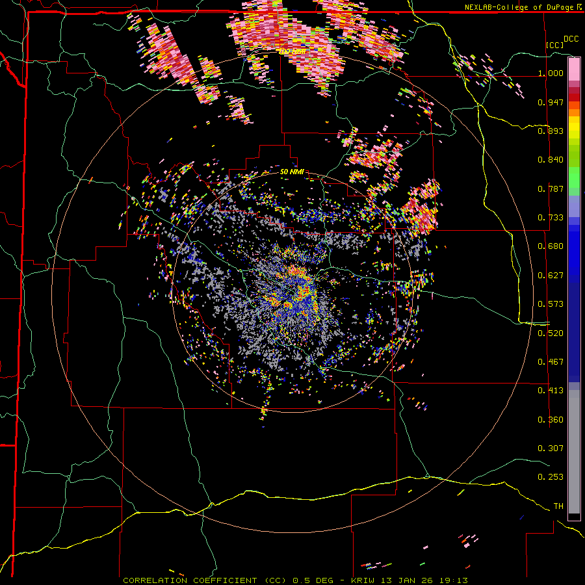Click the NEXLAB-College of DuPage credit text
Image resolution: width=585 pixels, height=585 pixels.
(519, 7)
